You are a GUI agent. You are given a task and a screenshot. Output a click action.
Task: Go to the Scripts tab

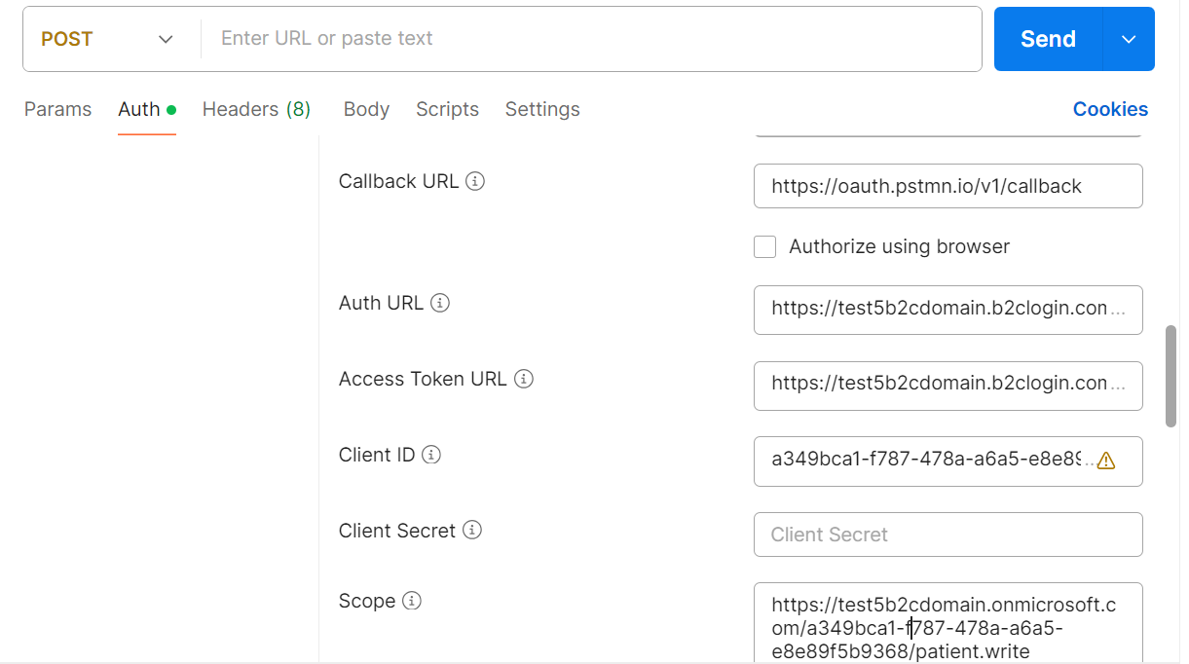pyautogui.click(x=447, y=109)
